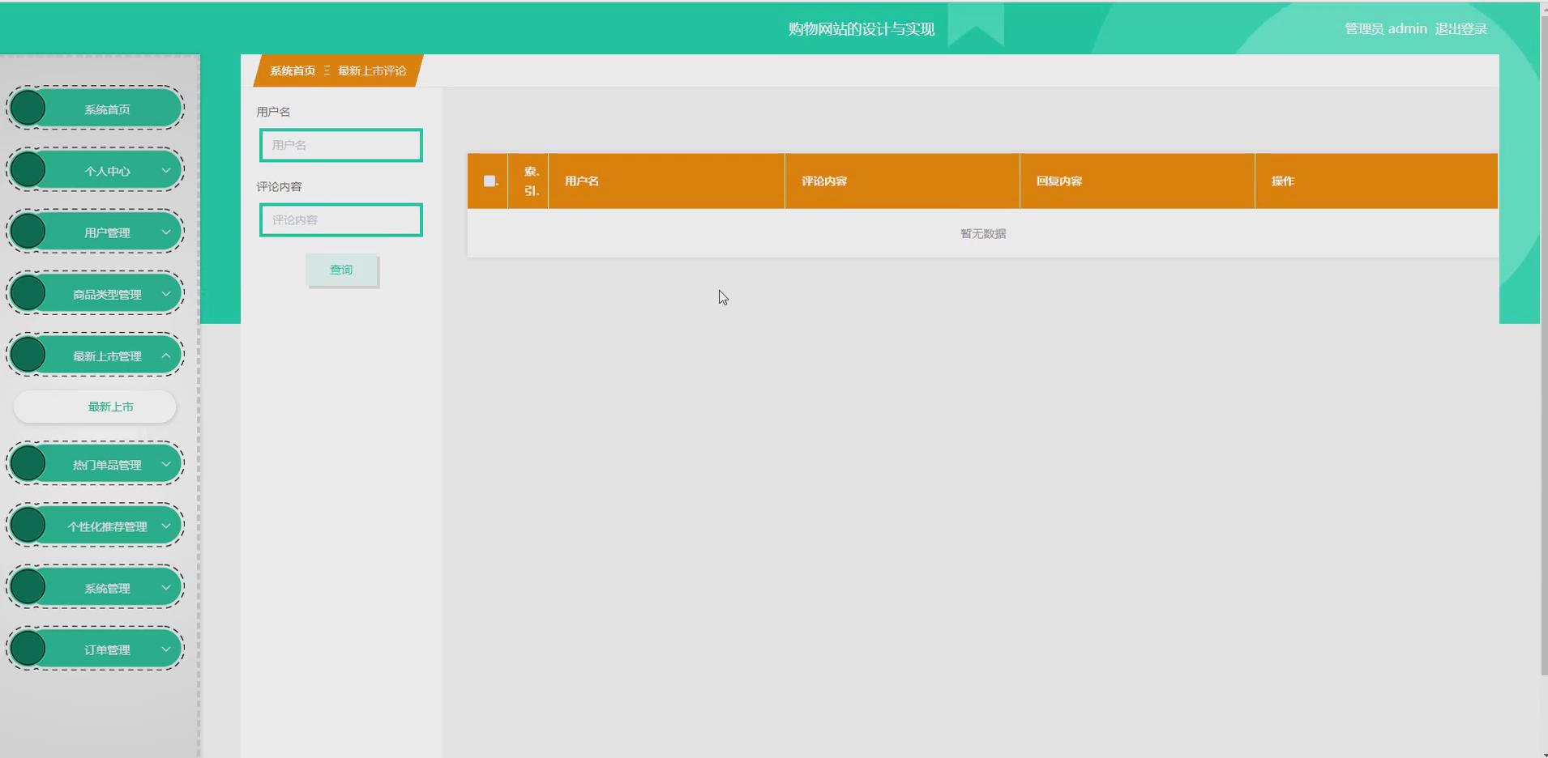Click the round icon beside 用户管理

[x=28, y=232]
